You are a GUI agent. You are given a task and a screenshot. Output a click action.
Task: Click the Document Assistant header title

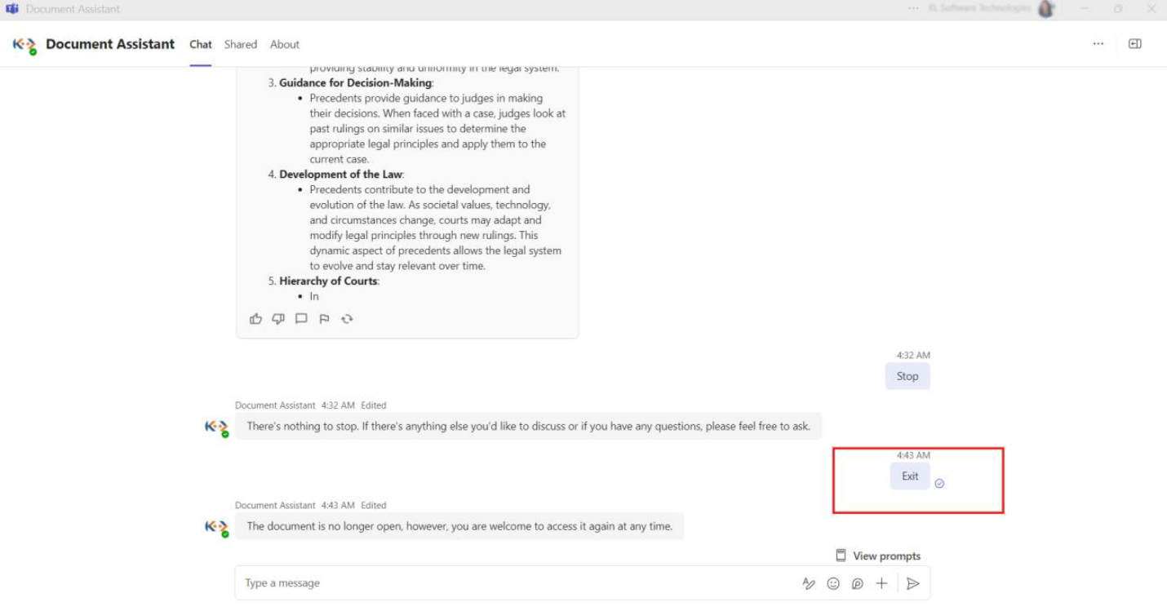110,44
